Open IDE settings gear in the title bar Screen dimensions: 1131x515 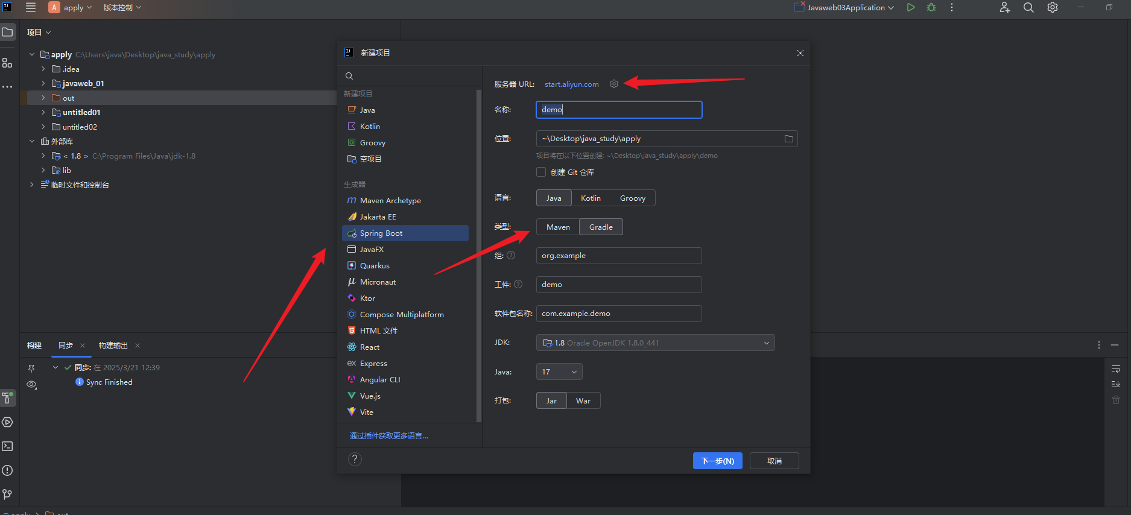pyautogui.click(x=1053, y=7)
